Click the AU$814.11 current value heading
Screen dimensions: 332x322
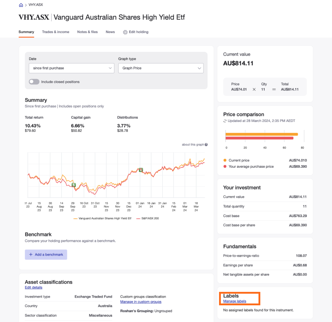[238, 63]
